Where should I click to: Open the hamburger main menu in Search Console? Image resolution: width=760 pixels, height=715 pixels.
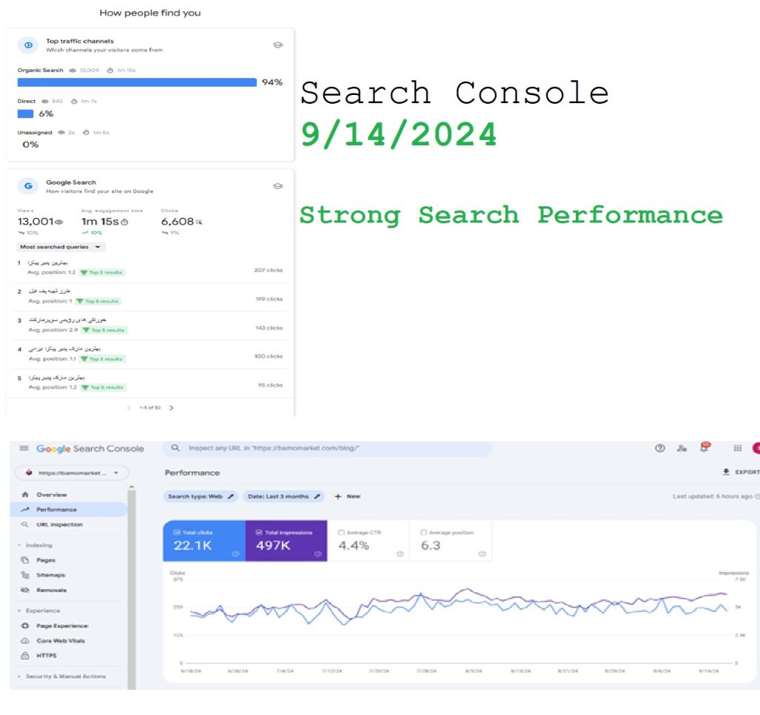pos(24,448)
